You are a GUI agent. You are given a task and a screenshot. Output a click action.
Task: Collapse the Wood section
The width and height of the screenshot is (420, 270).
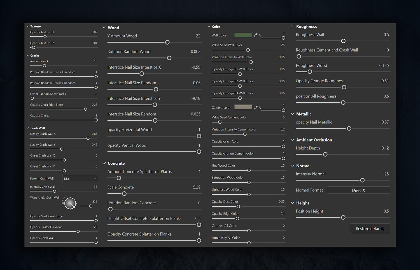point(104,27)
